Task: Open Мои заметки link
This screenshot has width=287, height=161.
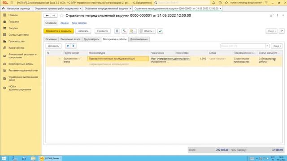Action: tap(79, 23)
